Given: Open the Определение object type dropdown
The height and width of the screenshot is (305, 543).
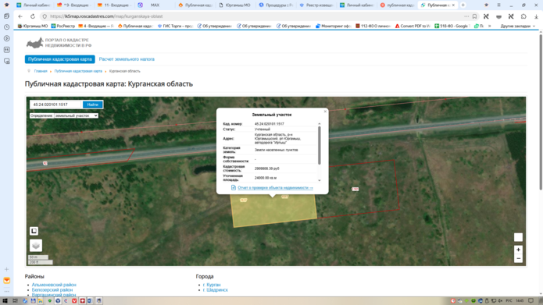Looking at the screenshot, I should point(77,115).
